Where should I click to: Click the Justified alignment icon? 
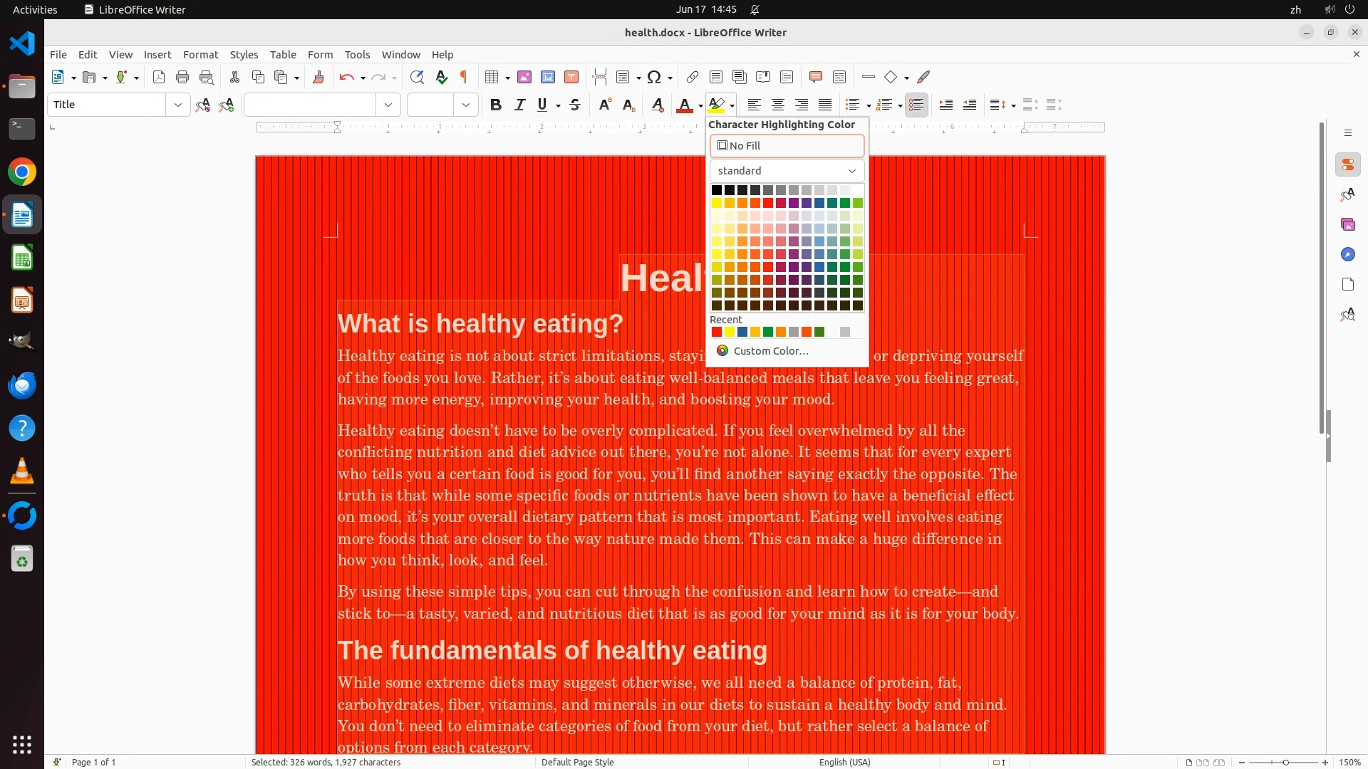[825, 105]
